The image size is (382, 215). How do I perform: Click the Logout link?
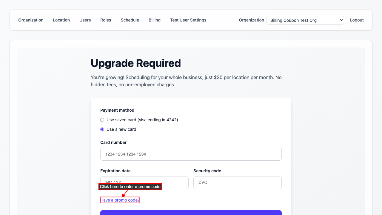[357, 20]
